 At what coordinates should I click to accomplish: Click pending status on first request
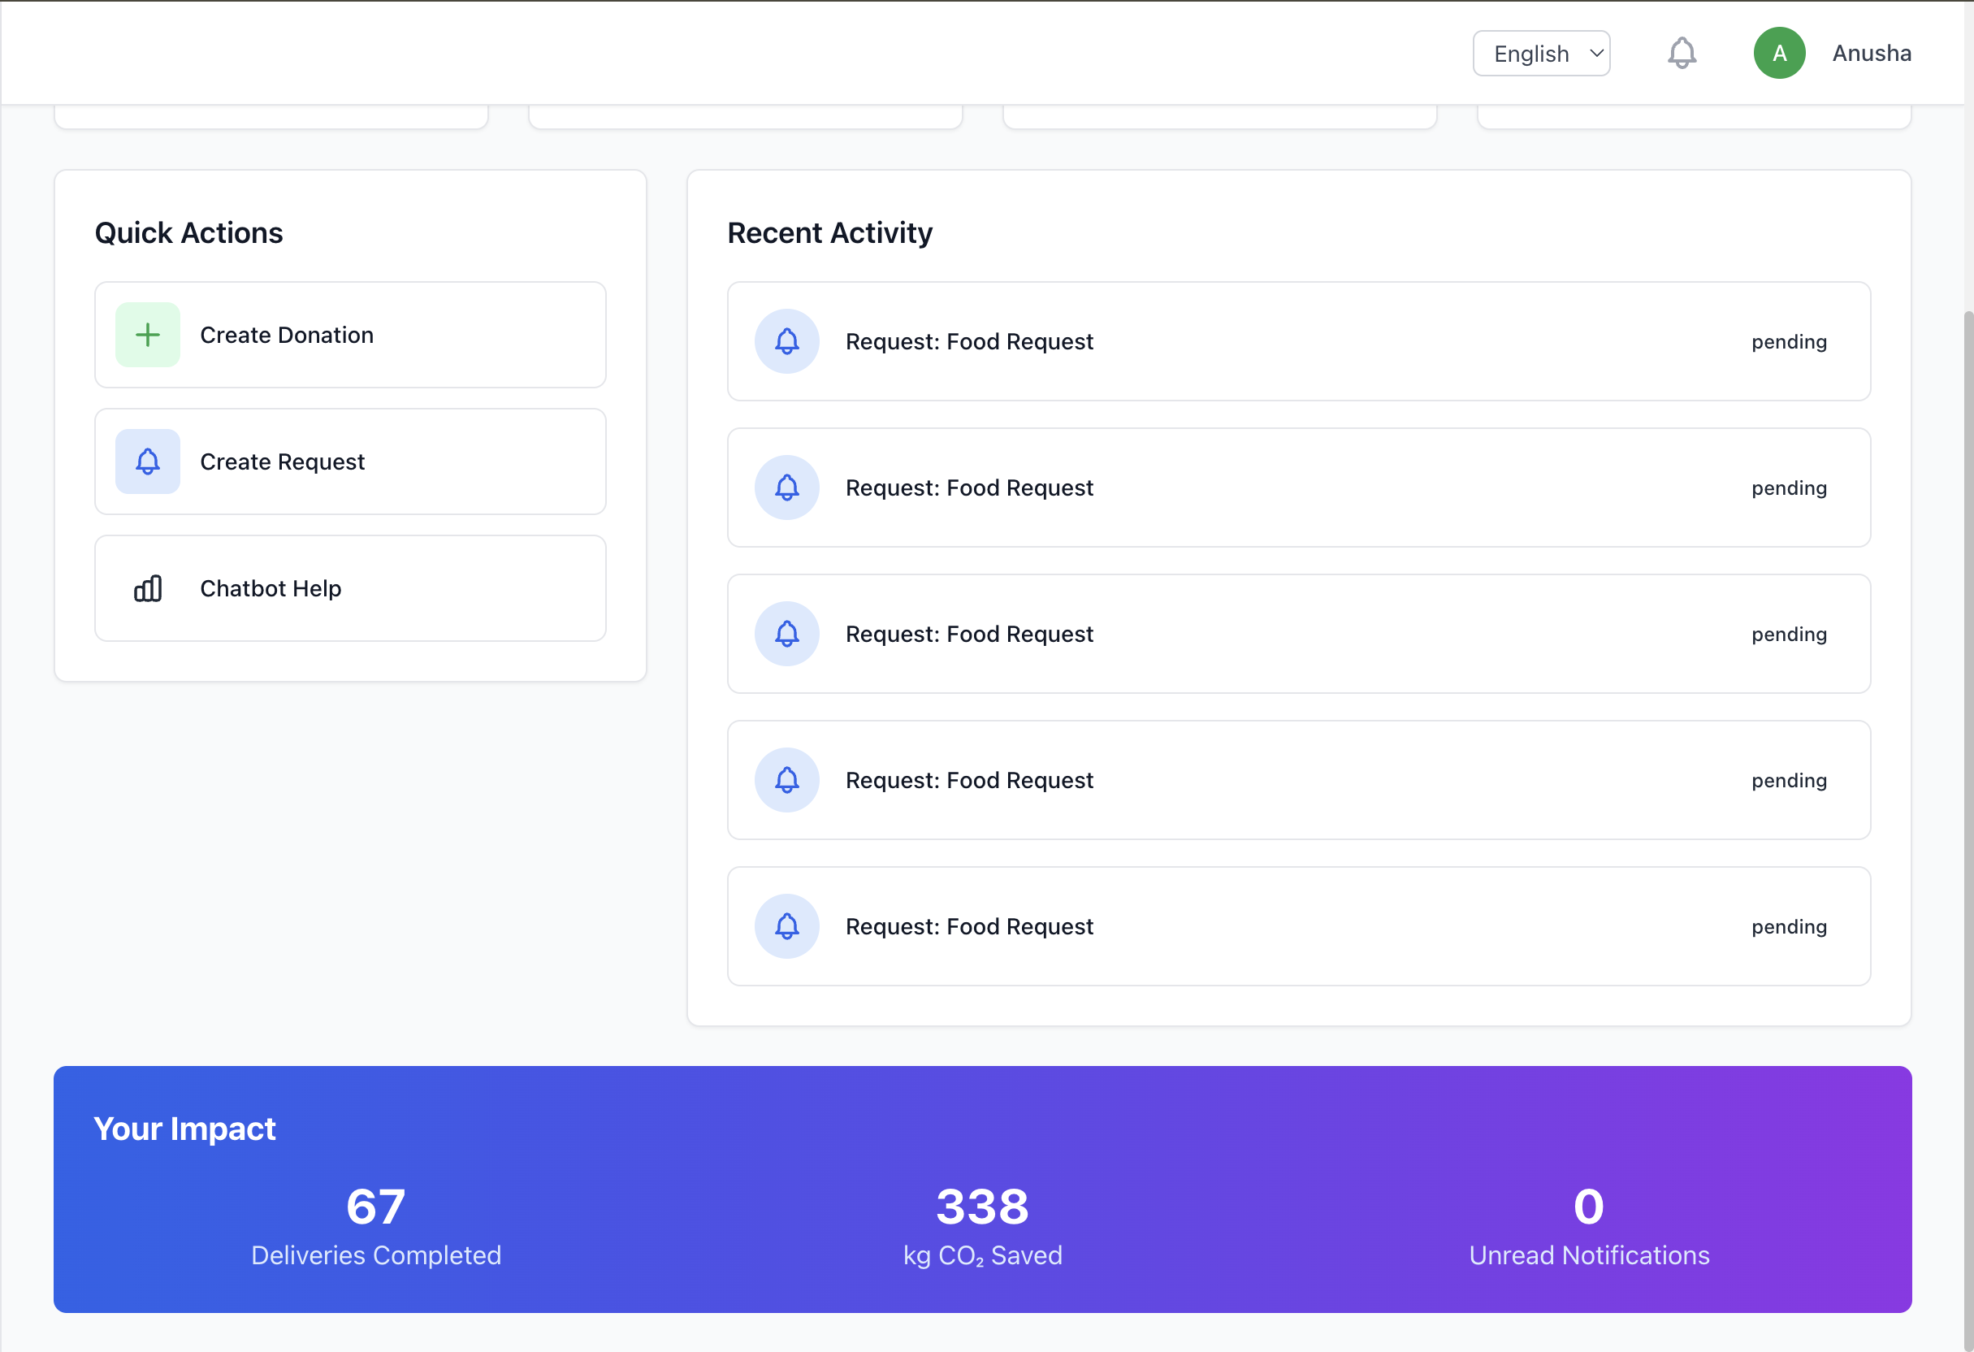pos(1788,341)
